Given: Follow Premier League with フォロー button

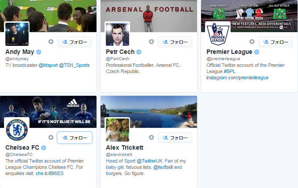Looking at the screenshot, I should pos(276,42).
